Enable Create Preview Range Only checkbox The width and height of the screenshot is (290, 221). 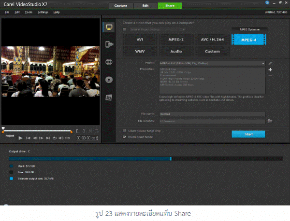(x=125, y=131)
